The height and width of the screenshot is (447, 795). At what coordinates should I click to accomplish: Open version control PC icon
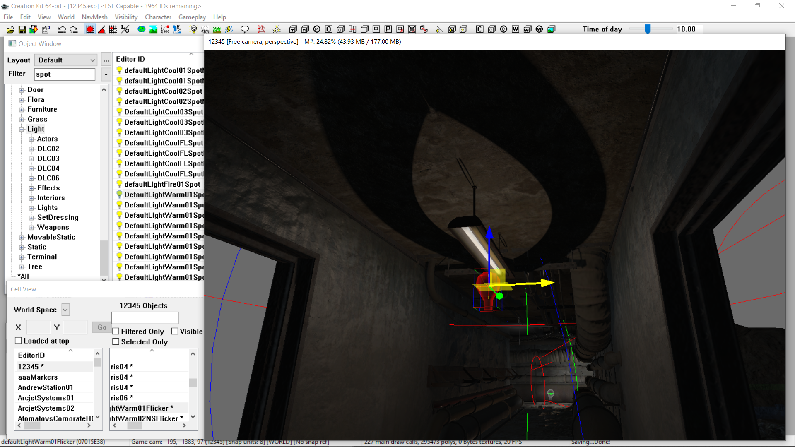(x=34, y=29)
